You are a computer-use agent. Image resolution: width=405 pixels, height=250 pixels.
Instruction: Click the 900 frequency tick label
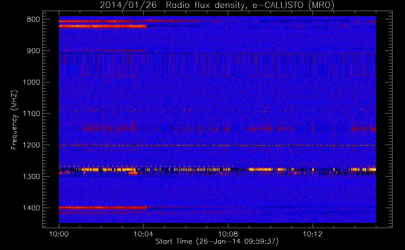tap(34, 51)
